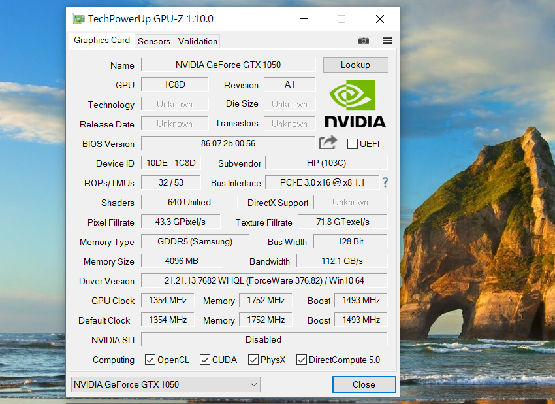Click the Revision field showing A1

coord(289,85)
